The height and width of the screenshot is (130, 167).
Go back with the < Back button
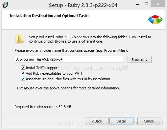(x=97, y=121)
